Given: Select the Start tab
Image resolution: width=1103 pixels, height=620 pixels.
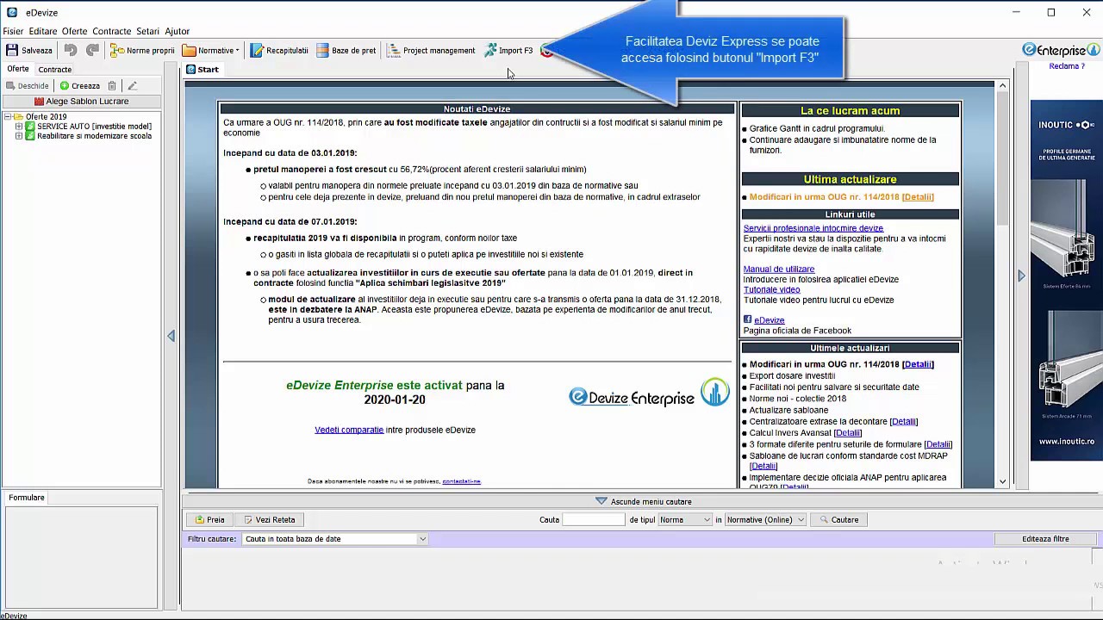Looking at the screenshot, I should point(203,70).
